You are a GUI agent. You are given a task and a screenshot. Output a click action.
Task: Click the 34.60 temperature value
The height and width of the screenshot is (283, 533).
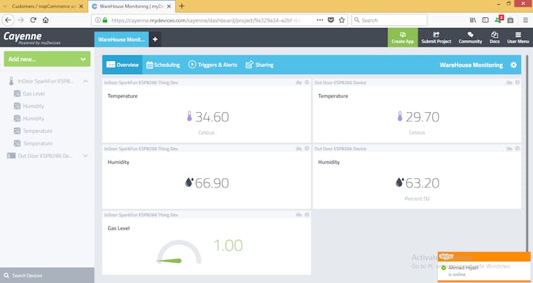[x=212, y=117]
